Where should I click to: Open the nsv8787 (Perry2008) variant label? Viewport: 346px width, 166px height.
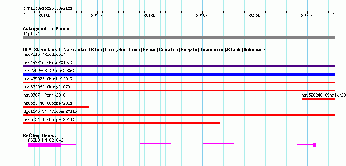45,95
